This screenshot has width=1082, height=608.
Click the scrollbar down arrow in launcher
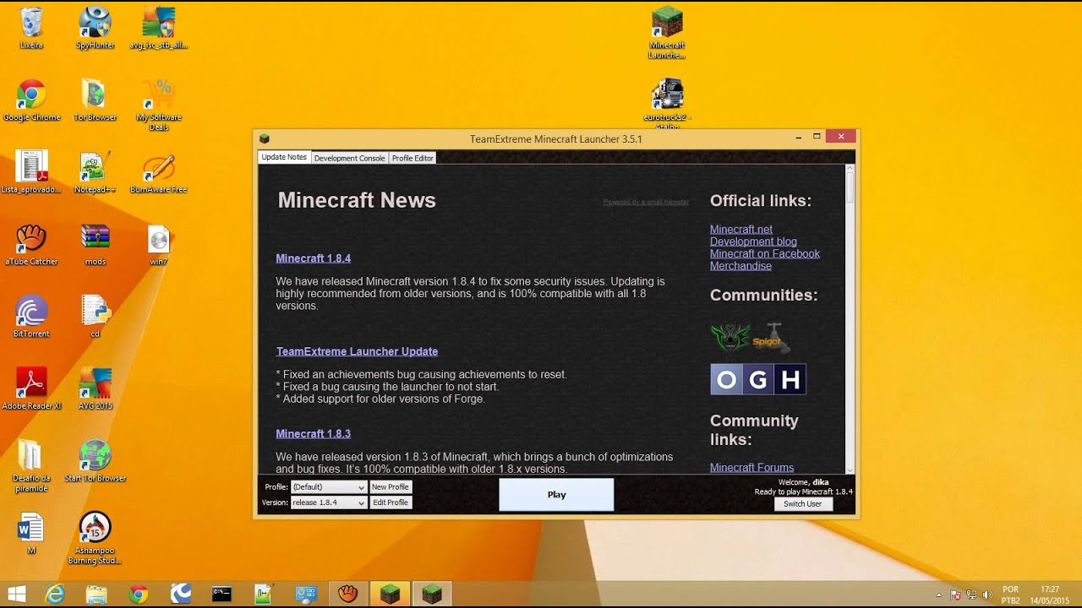click(x=850, y=470)
